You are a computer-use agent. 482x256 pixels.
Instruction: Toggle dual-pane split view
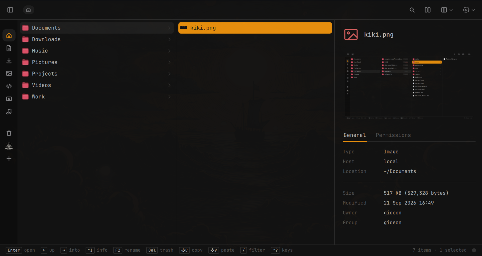[428, 10]
